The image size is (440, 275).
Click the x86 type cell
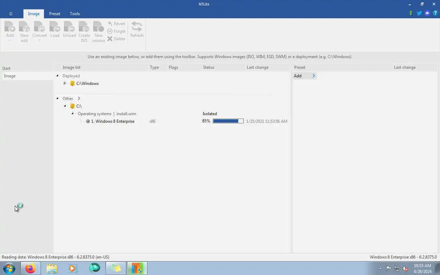pos(152,121)
